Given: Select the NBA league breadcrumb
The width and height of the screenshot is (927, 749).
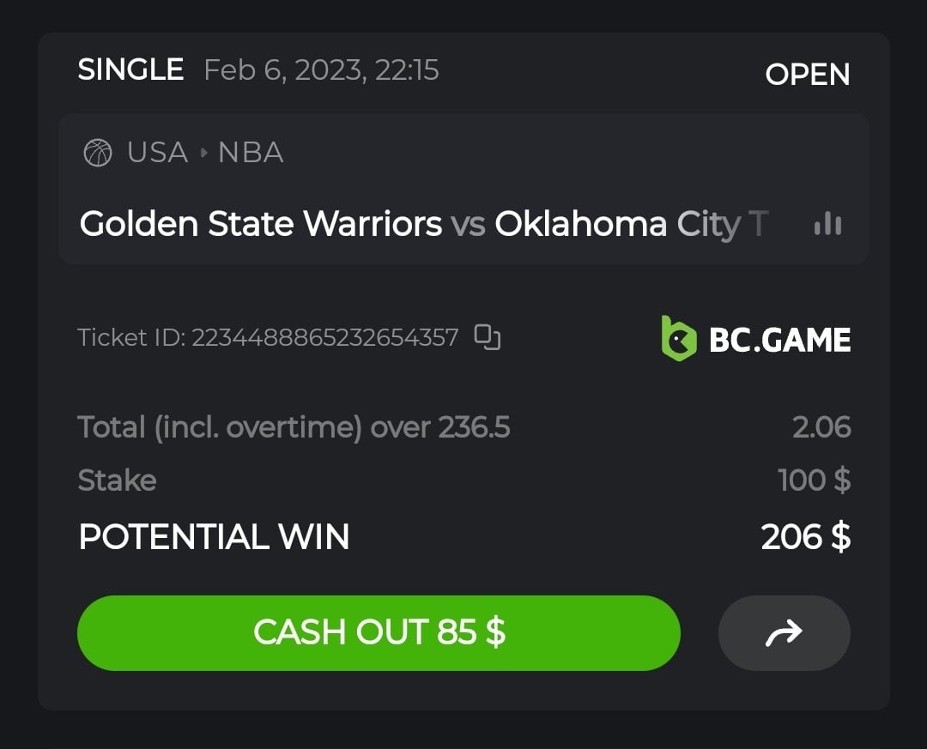Looking at the screenshot, I should tap(251, 154).
